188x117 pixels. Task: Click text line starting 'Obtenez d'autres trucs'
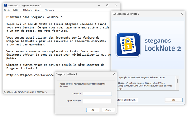coord(55,65)
